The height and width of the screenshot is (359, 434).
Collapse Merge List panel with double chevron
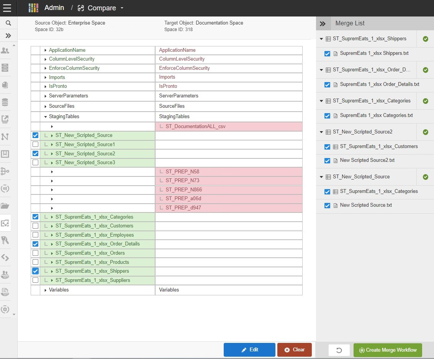pos(323,23)
